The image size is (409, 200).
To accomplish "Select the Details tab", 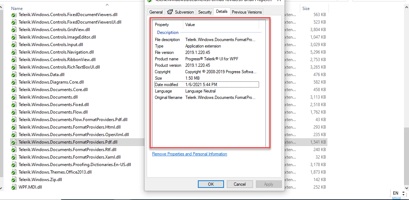I will 222,11.
